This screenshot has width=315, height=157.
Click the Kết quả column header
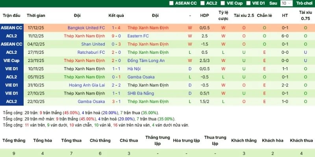[116, 16]
